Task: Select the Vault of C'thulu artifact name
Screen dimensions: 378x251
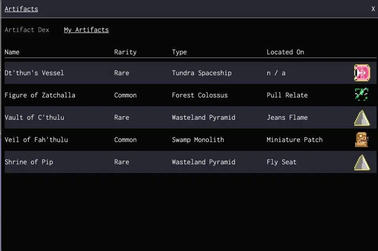Action: click(34, 117)
